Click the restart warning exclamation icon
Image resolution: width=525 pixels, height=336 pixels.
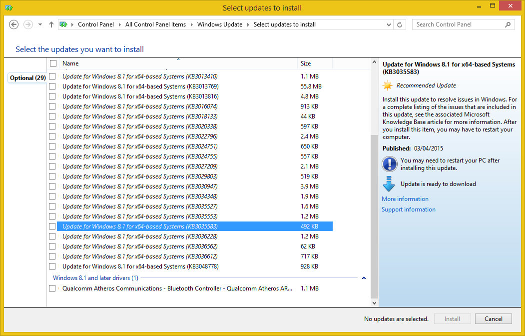click(389, 164)
